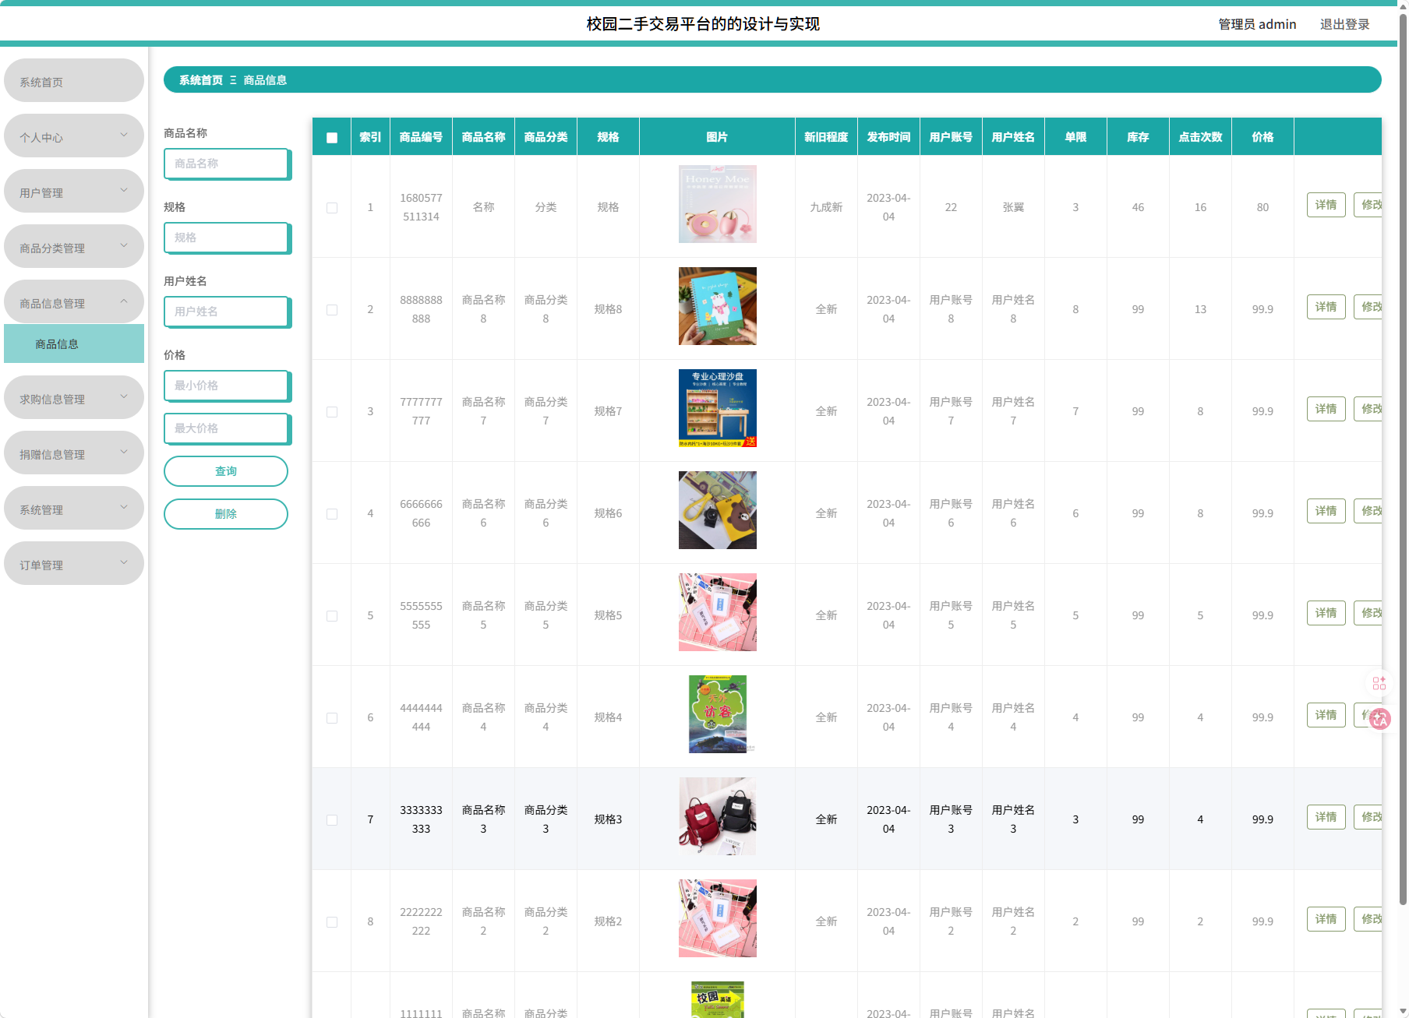Viewport: 1409px width, 1018px height.
Task: Click the 新旧程度 column header
Action: [826, 137]
